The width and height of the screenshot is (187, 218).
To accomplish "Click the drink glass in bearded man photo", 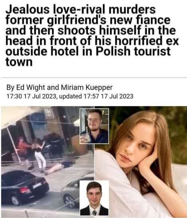I will point(85,137).
